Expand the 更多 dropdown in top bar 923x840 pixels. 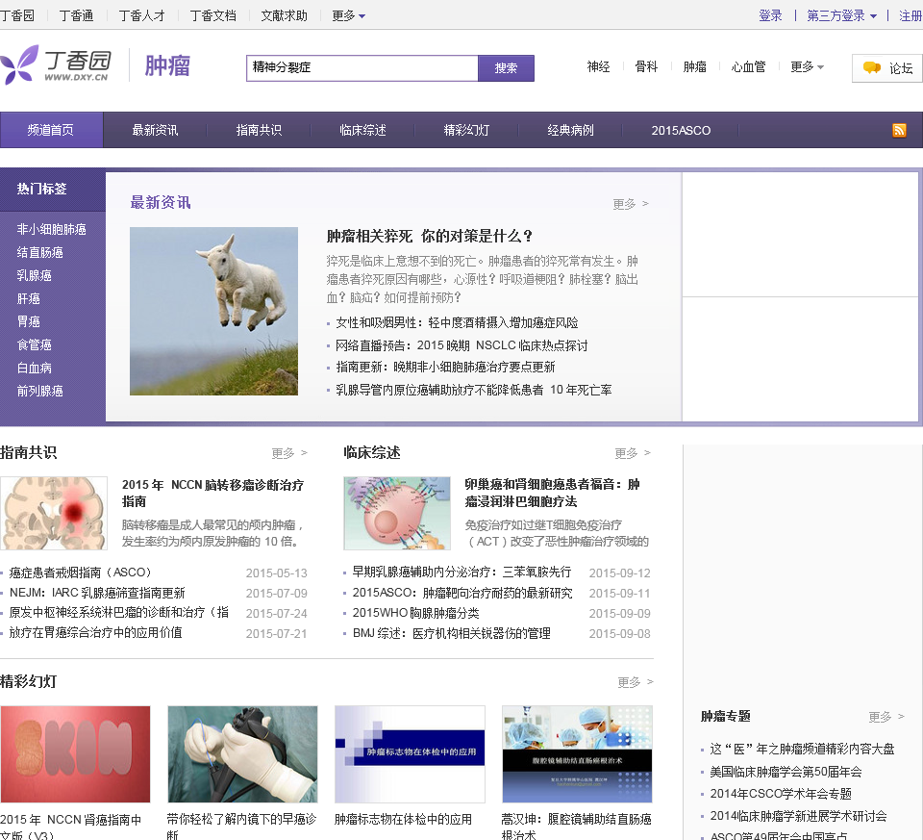(x=348, y=15)
